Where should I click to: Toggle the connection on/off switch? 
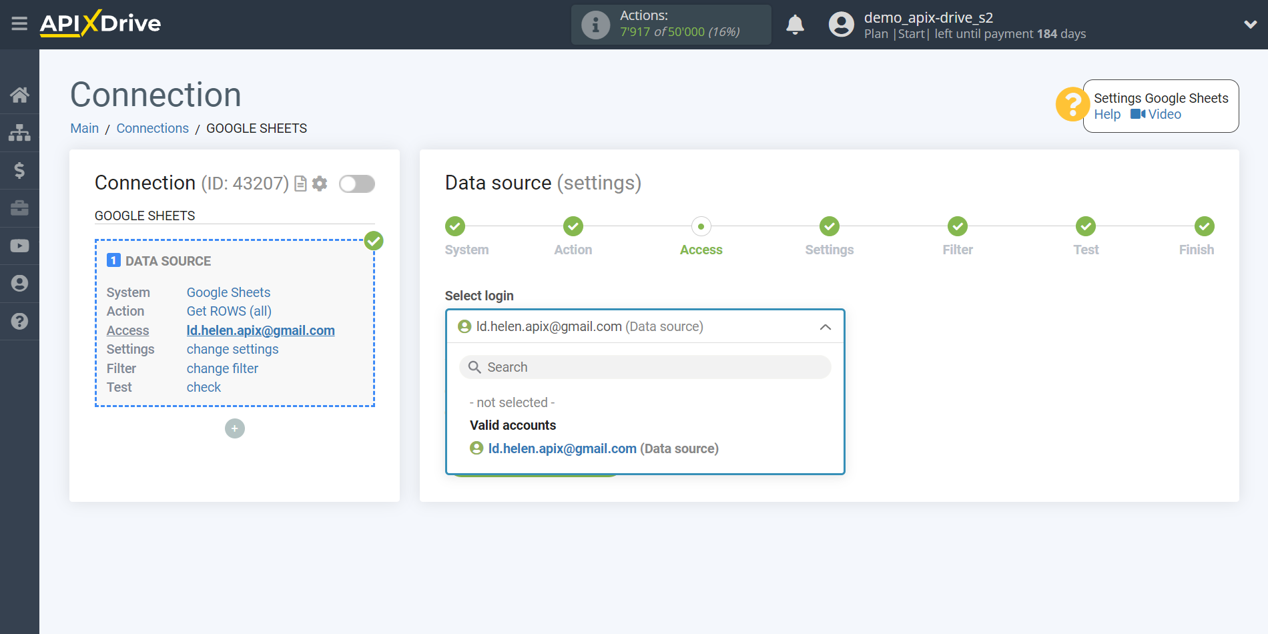pos(357,184)
